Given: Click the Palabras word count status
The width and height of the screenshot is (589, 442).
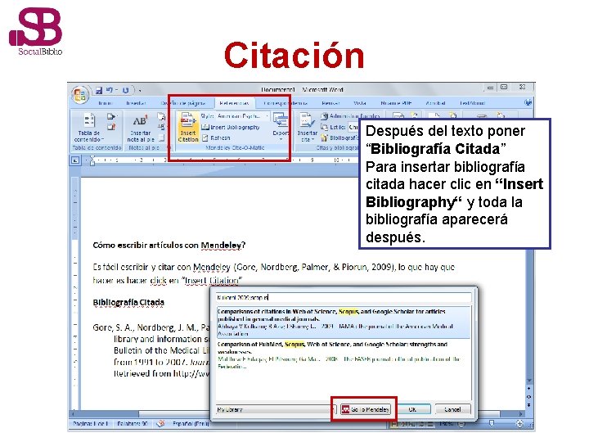Looking at the screenshot, I should (x=133, y=424).
